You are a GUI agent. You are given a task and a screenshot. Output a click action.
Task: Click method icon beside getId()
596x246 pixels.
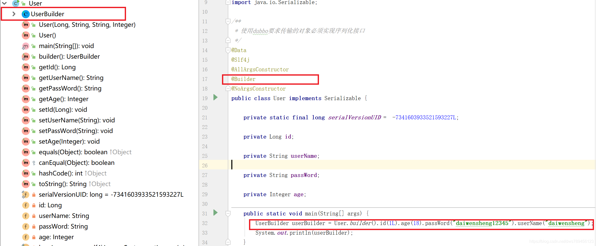26,67
